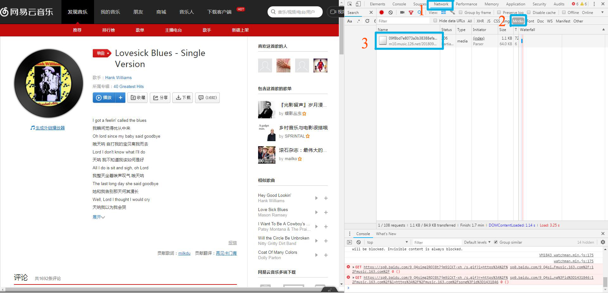Click the console vertical scrollbar thumb
The image size is (608, 293).
click(x=605, y=281)
